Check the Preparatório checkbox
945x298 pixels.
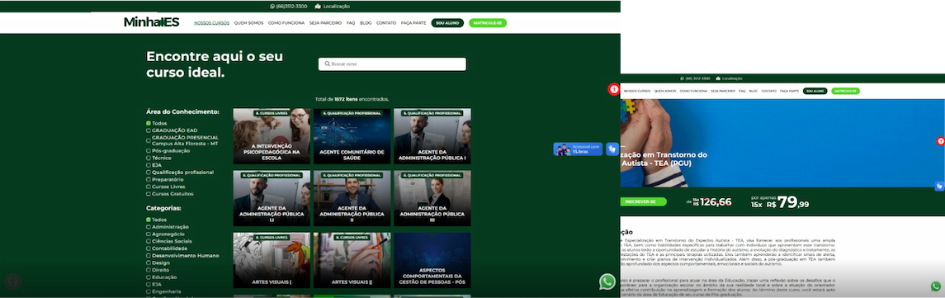[149, 180]
